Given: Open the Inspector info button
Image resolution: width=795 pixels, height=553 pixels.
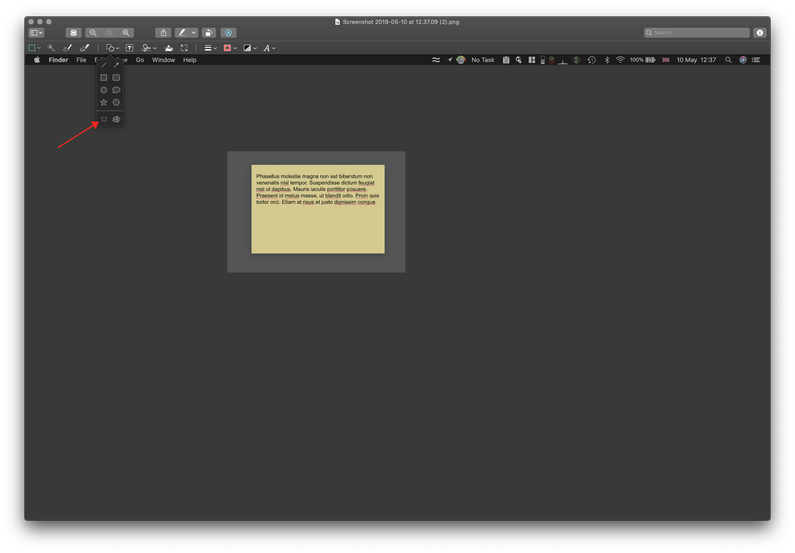Looking at the screenshot, I should [x=760, y=33].
